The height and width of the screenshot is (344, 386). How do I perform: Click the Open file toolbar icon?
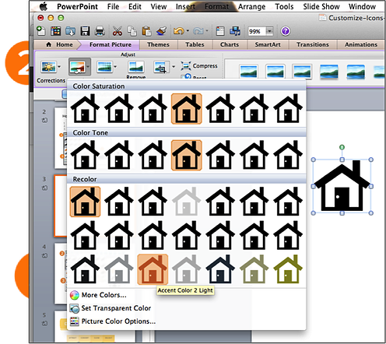point(70,31)
